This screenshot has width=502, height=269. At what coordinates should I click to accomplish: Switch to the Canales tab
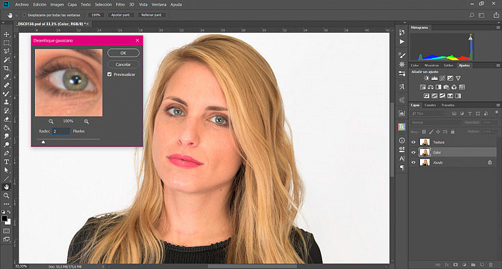pyautogui.click(x=430, y=105)
